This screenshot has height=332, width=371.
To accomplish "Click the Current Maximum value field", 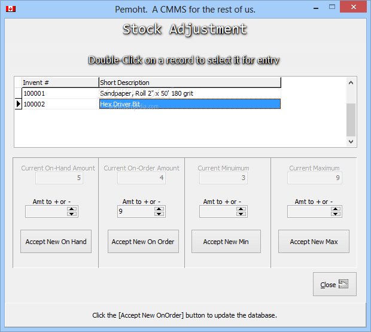I will point(315,178).
